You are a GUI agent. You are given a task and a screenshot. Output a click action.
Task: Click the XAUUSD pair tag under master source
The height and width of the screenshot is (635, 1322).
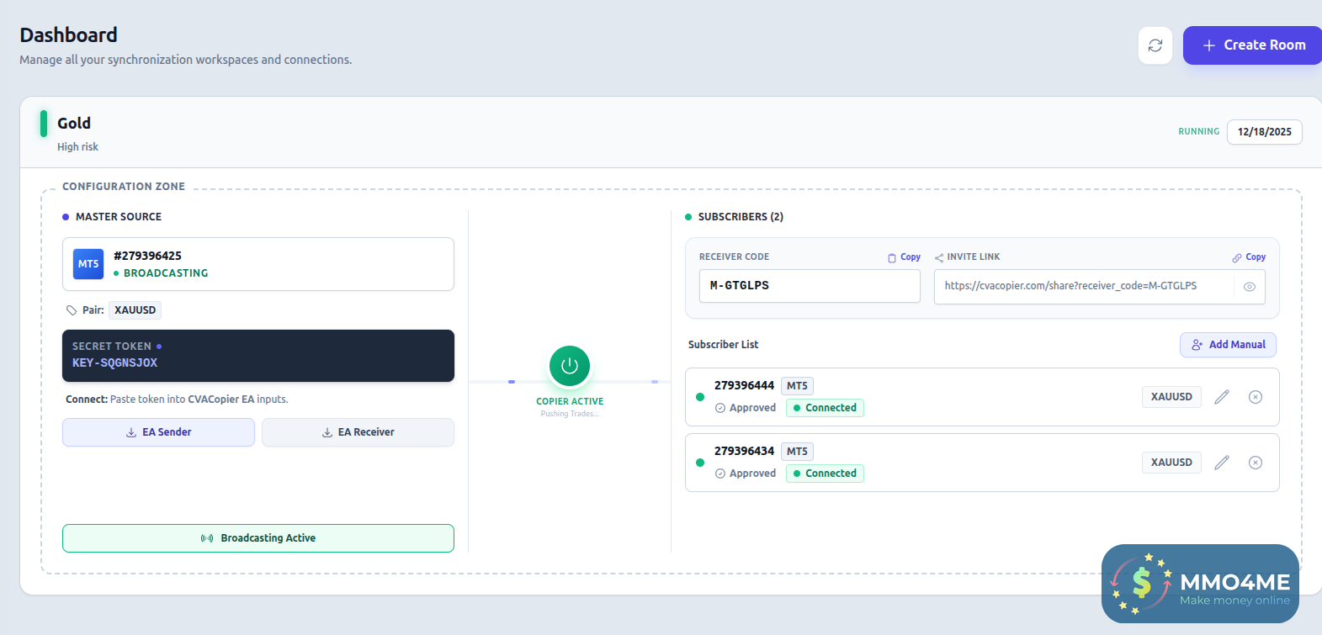135,310
